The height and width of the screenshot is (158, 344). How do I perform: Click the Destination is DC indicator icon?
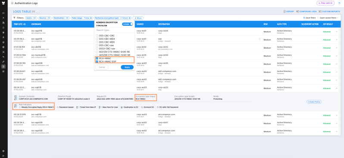pyautogui.click(x=122, y=107)
